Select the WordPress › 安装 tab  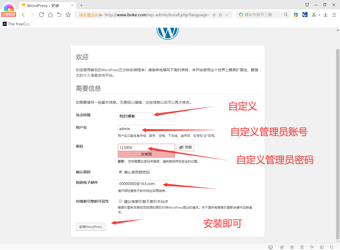(x=47, y=5)
